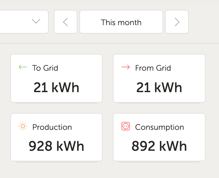This screenshot has width=219, height=178.
Task: Click the orange sun Production icon
Action: click(x=23, y=126)
